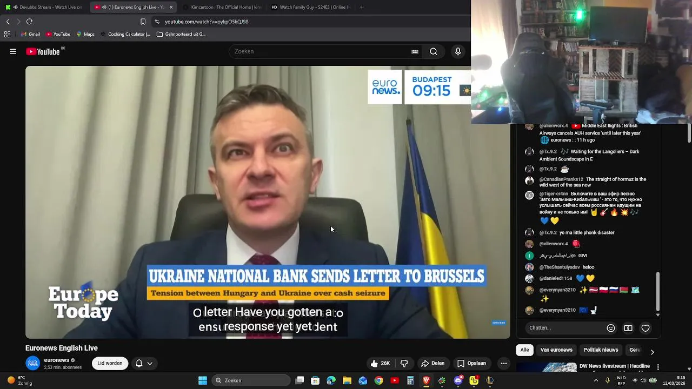Image resolution: width=692 pixels, height=389 pixels.
Task: Click the live chat scrollbar thumb
Action: coord(657,292)
